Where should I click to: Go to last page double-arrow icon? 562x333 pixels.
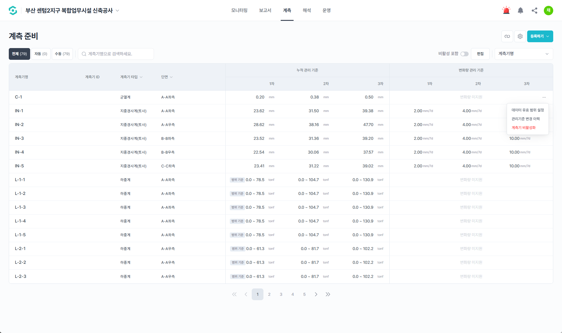coord(328,294)
